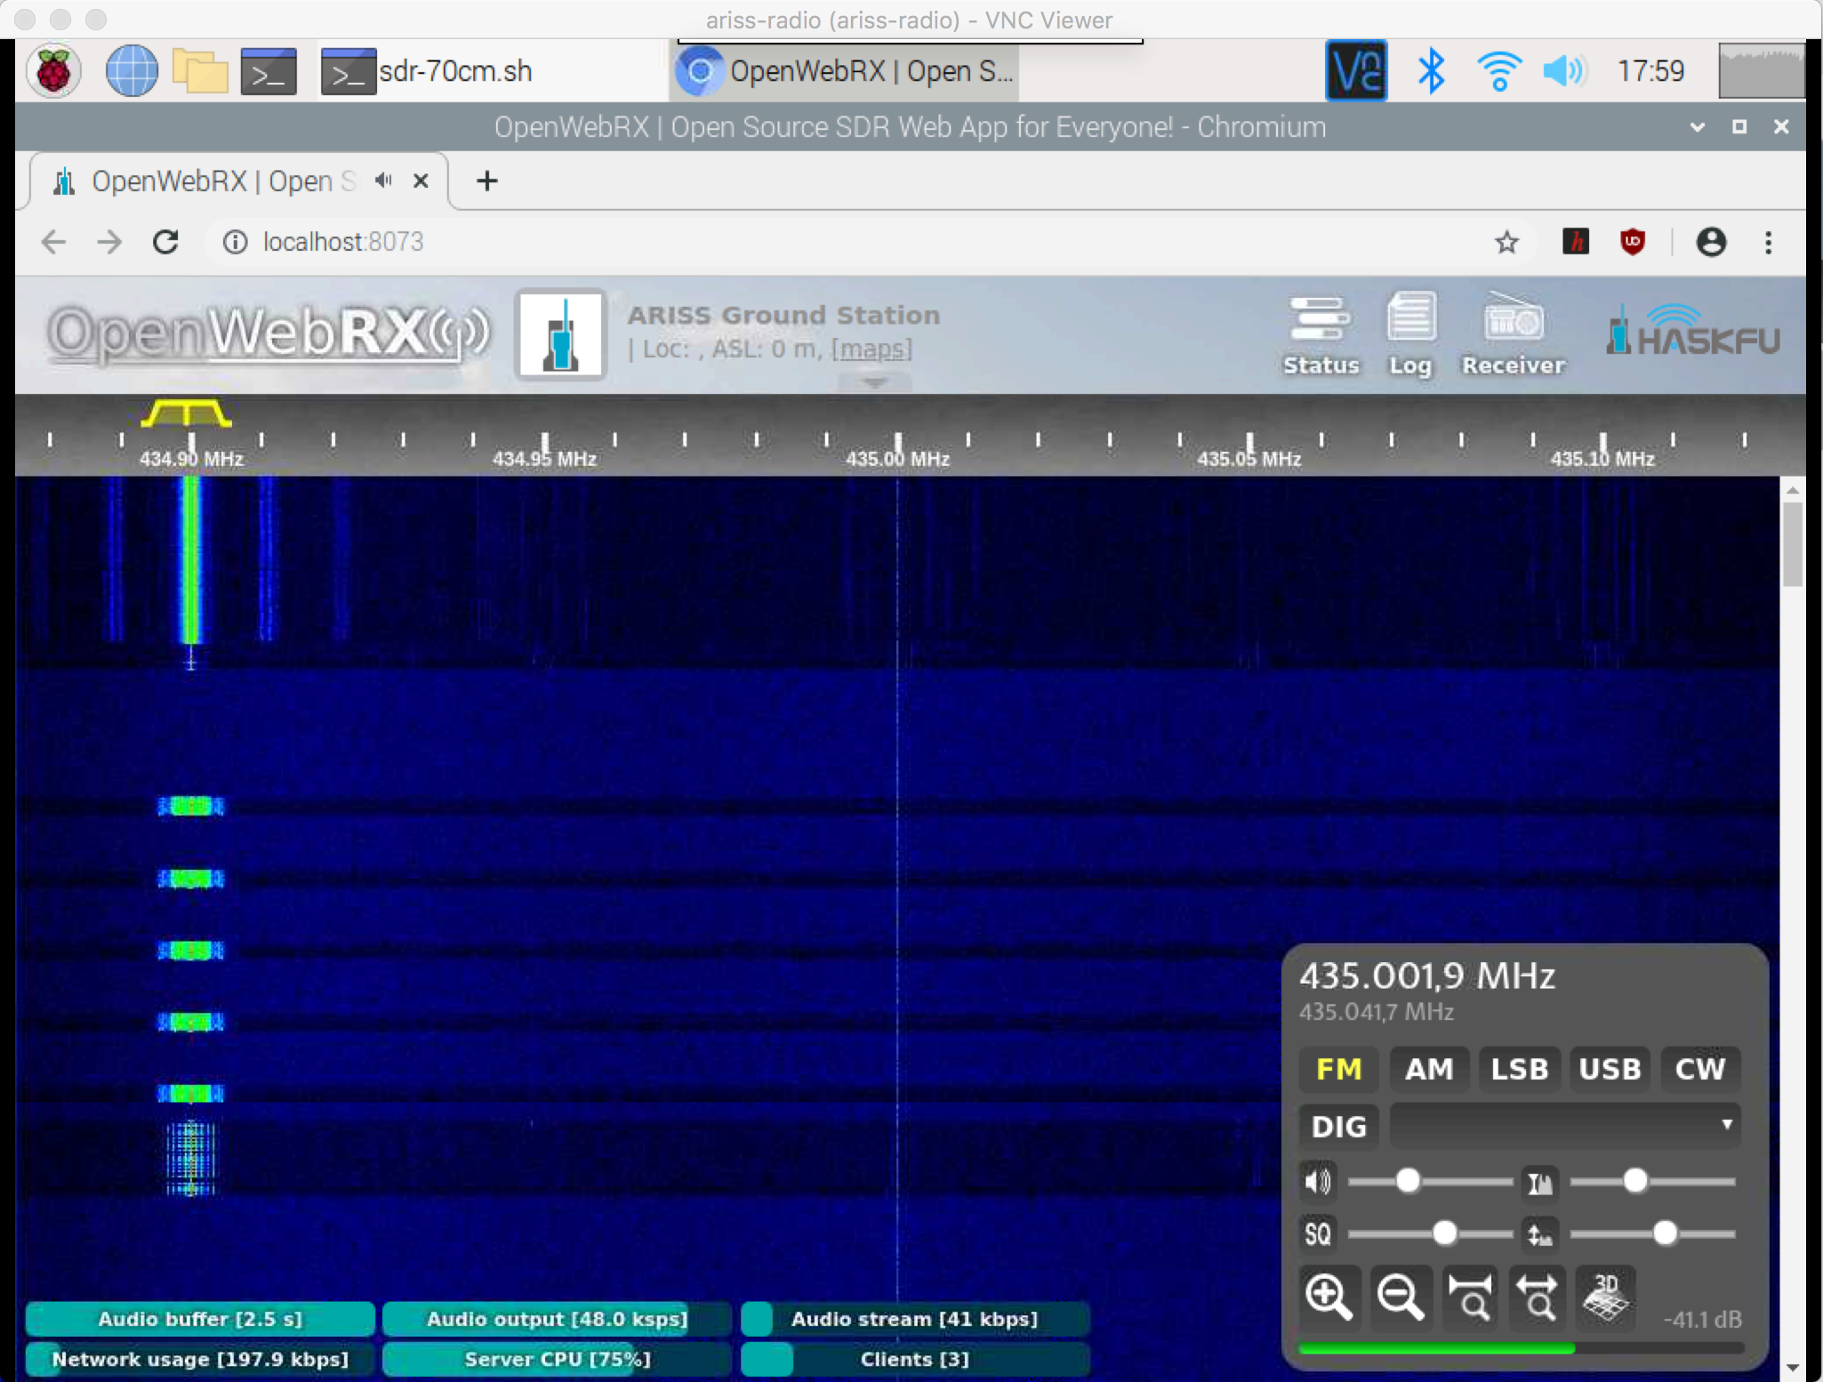Image resolution: width=1823 pixels, height=1382 pixels.
Task: Click the 435.001,9 MHz frequency display
Action: [x=1427, y=976]
